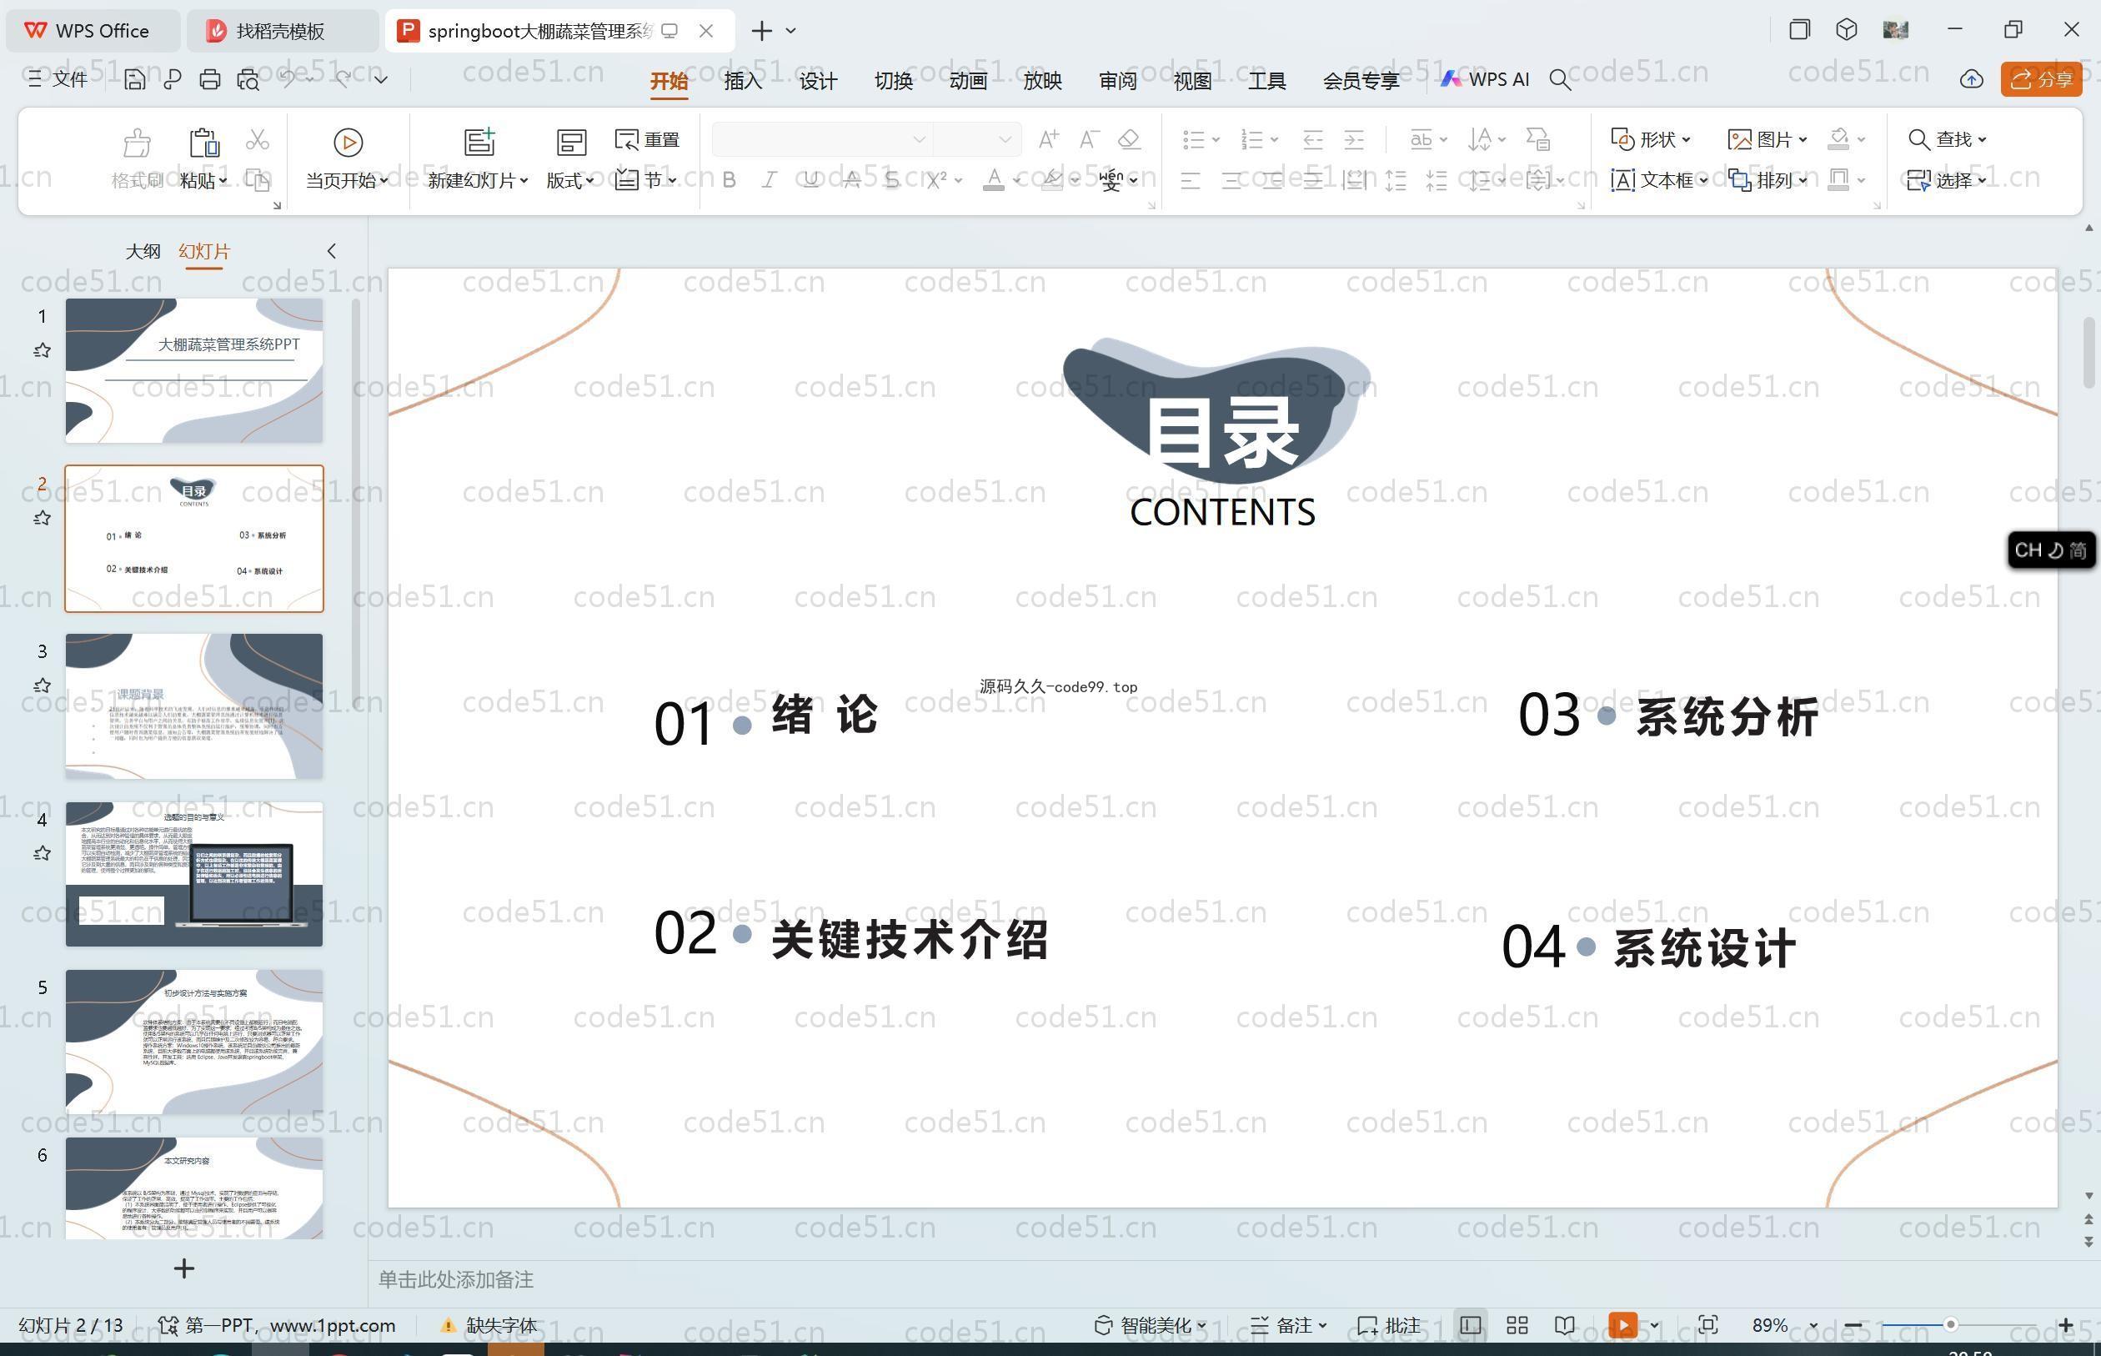Open Smart Beautify in status bar
This screenshot has width=2101, height=1356.
point(1150,1325)
